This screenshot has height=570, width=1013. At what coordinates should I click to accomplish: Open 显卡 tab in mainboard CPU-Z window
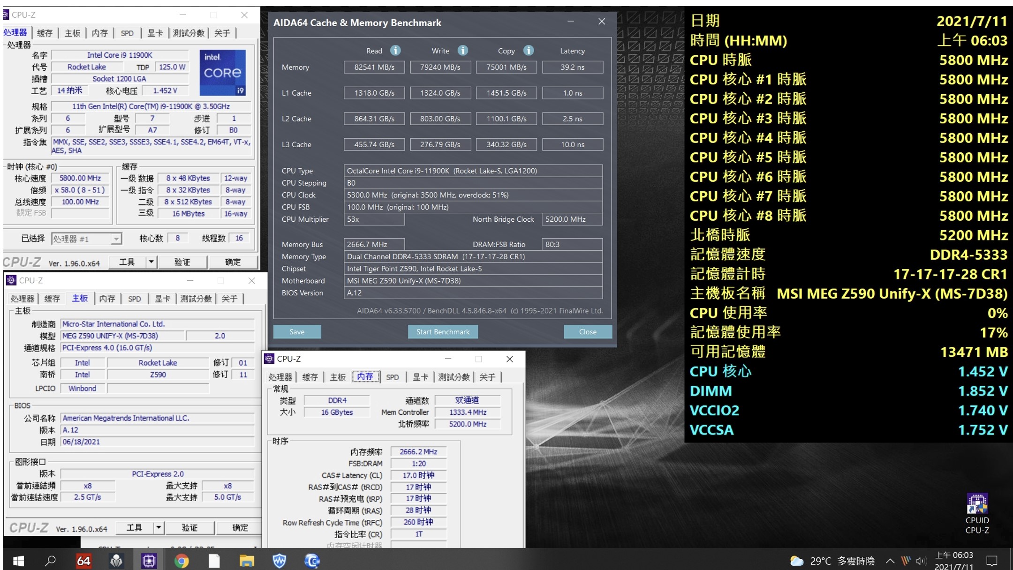pos(162,299)
